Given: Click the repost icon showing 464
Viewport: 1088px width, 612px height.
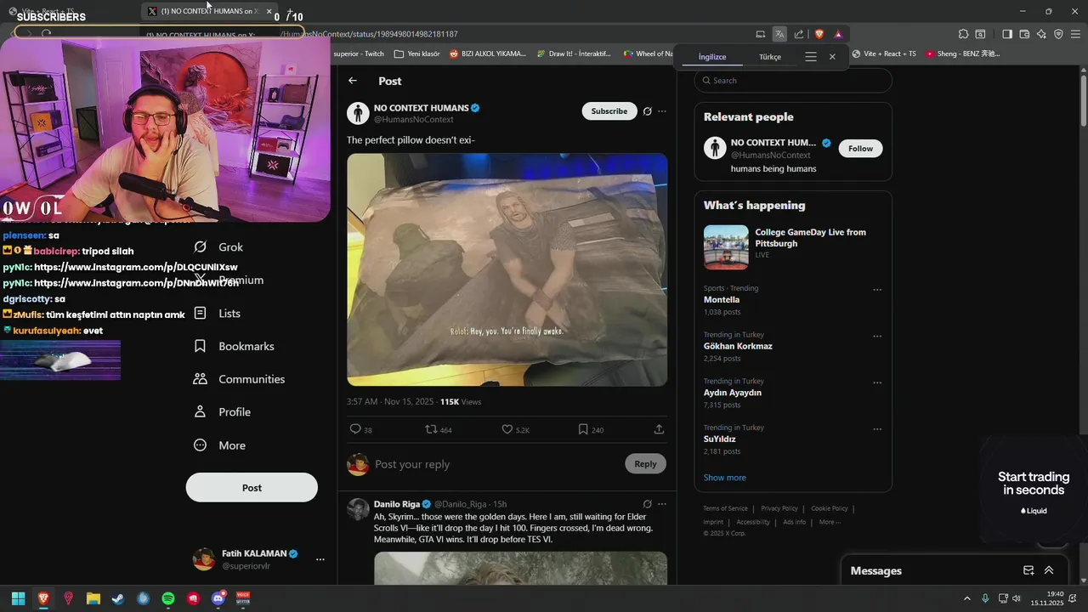Looking at the screenshot, I should coord(431,429).
